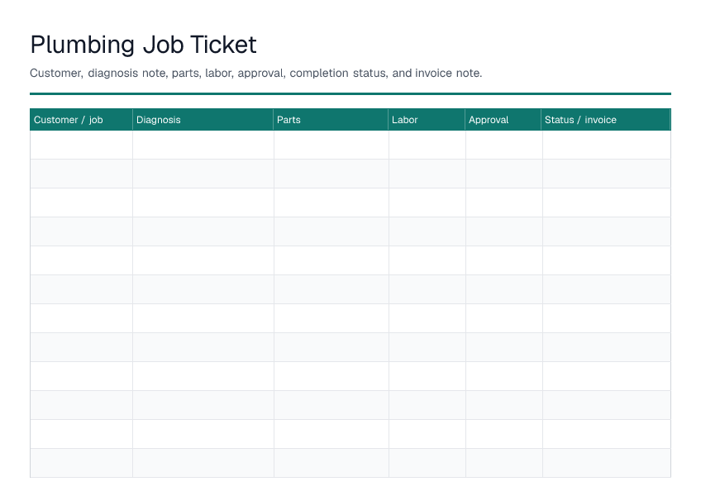
Task: Click the 'Diagnosis' column header
Action: [x=203, y=119]
